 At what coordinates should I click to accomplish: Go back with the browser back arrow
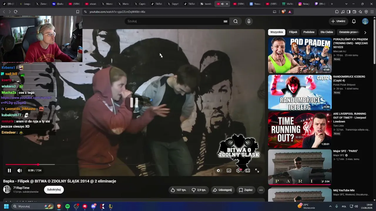(4, 12)
